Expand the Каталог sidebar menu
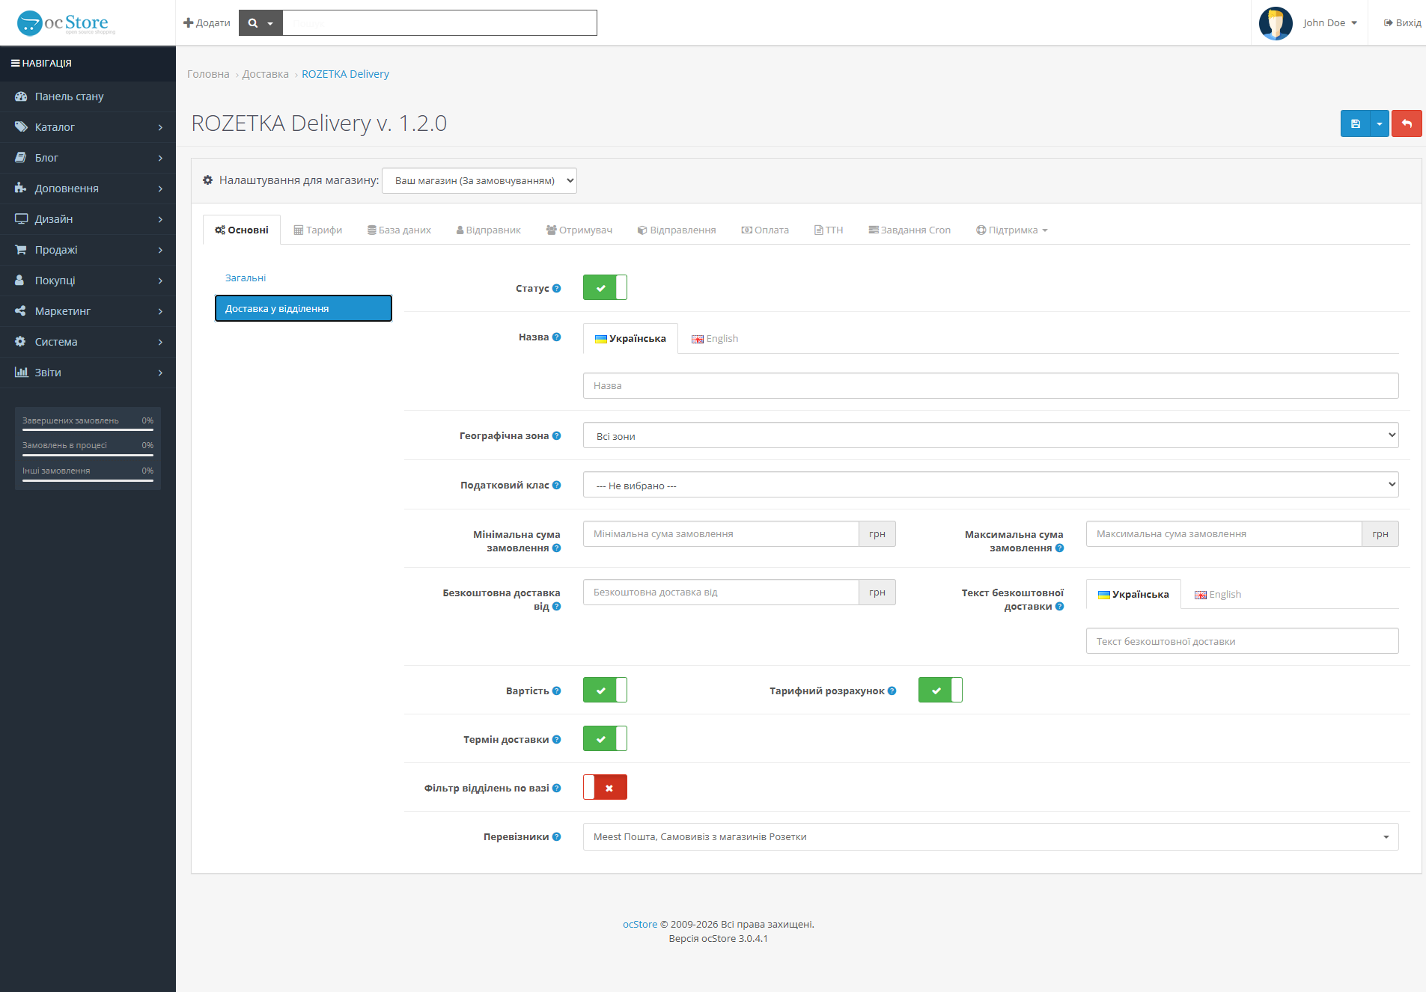 (x=88, y=127)
